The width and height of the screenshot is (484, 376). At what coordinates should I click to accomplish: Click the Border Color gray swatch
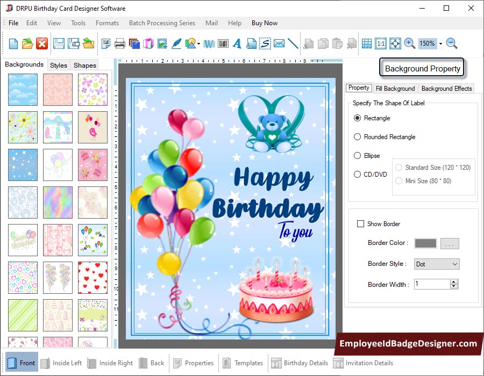click(426, 243)
